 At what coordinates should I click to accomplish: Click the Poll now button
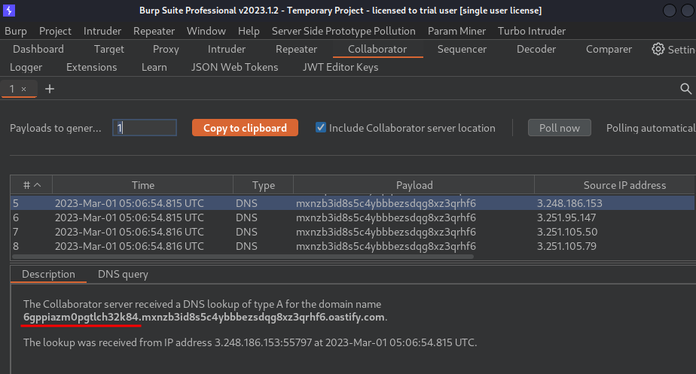(x=559, y=128)
